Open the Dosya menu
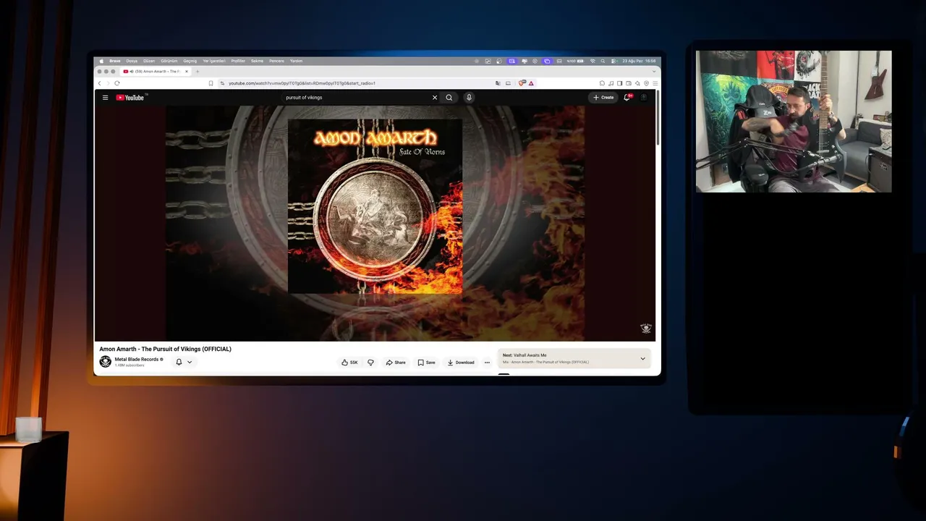926x521 pixels. point(132,61)
